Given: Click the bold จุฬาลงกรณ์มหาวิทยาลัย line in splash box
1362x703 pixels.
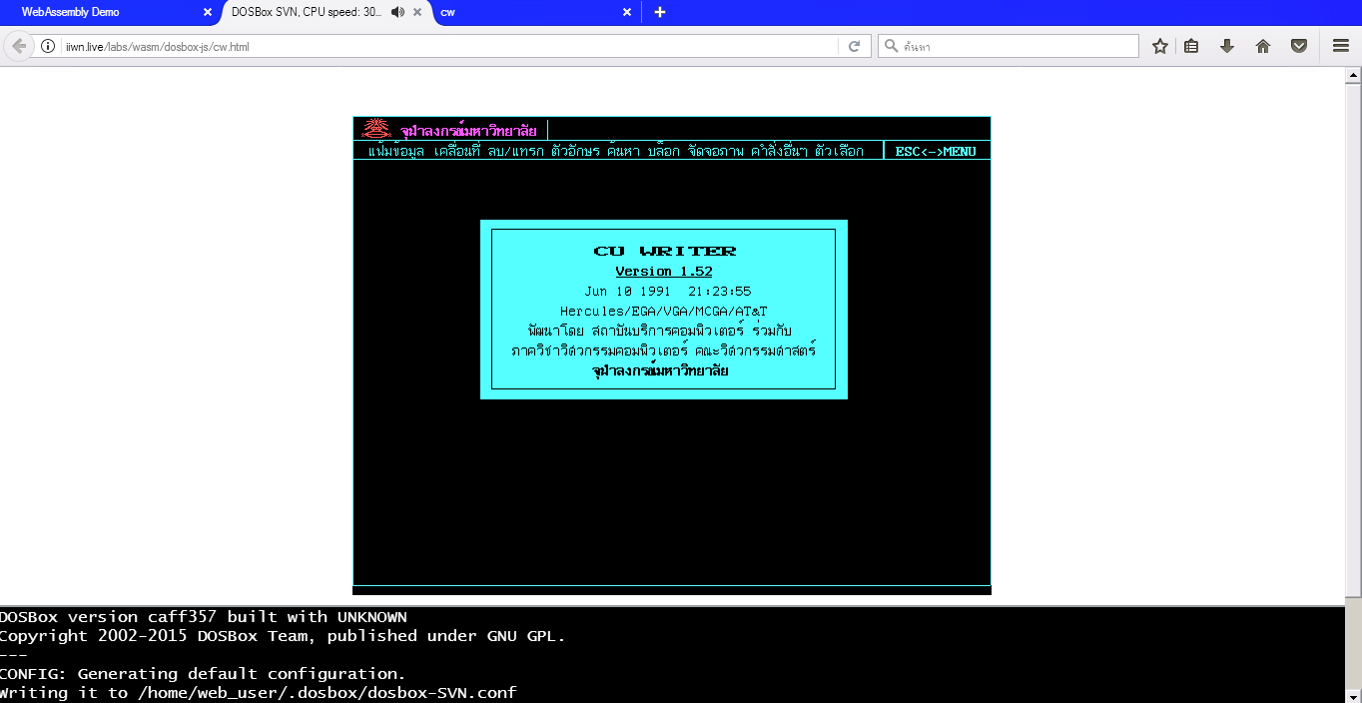Looking at the screenshot, I should (x=660, y=370).
